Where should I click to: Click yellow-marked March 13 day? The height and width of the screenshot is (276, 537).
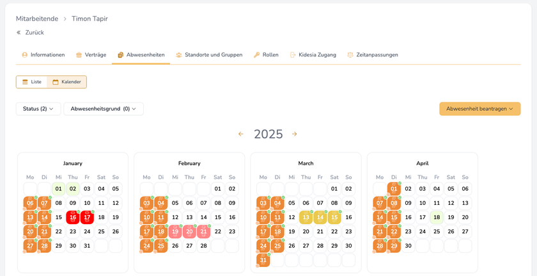tap(306, 217)
